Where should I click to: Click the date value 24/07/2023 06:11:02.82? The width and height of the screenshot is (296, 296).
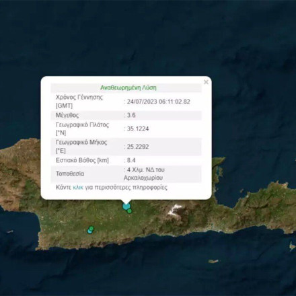[159, 102]
